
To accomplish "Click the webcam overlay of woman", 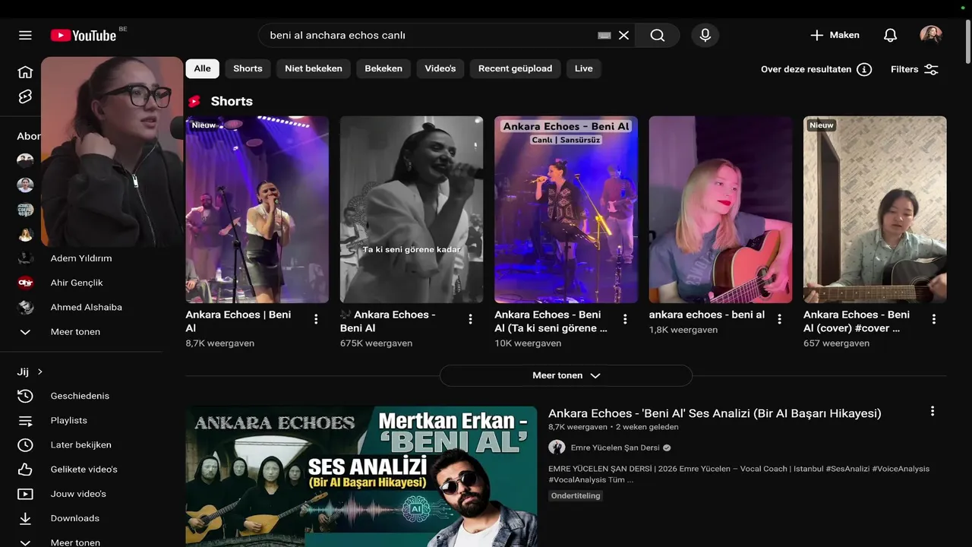I will point(112,152).
